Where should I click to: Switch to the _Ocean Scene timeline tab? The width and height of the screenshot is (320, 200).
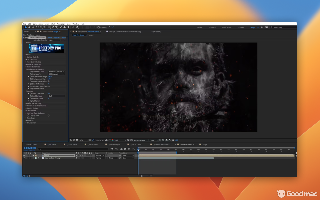pyautogui.click(x=71, y=145)
